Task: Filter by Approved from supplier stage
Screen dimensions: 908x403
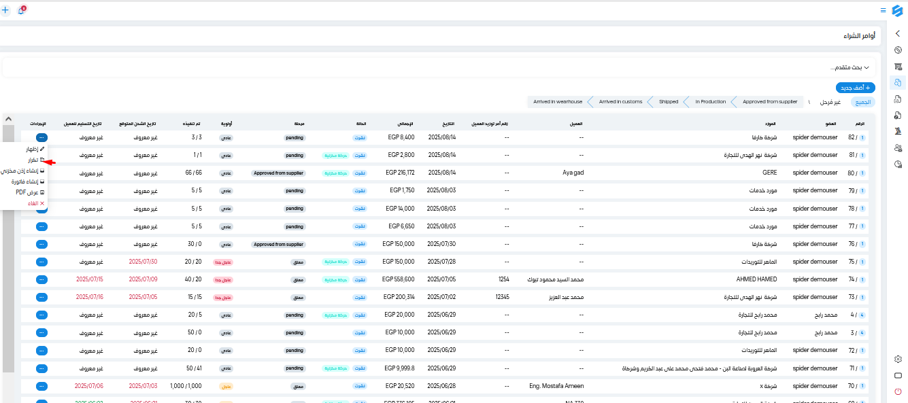Action: coord(769,102)
